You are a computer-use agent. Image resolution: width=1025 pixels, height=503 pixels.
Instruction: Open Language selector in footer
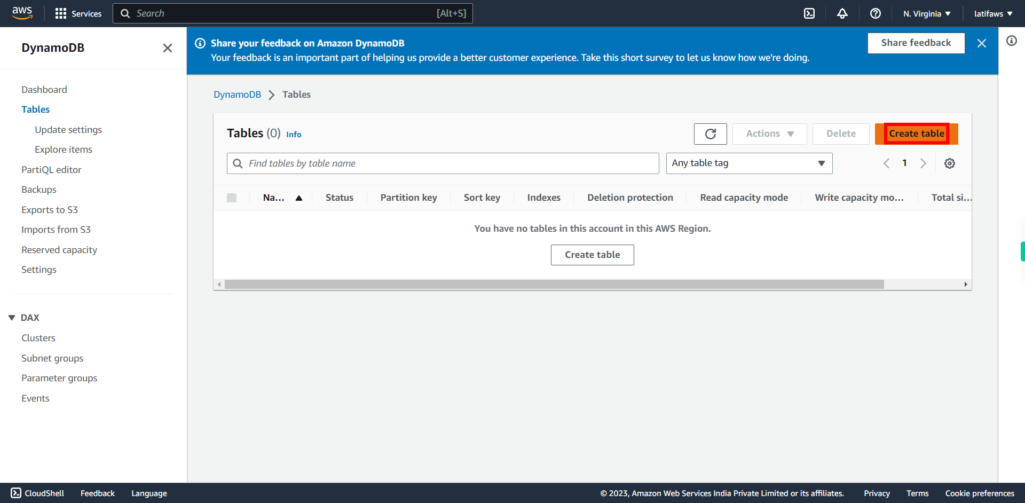point(149,493)
